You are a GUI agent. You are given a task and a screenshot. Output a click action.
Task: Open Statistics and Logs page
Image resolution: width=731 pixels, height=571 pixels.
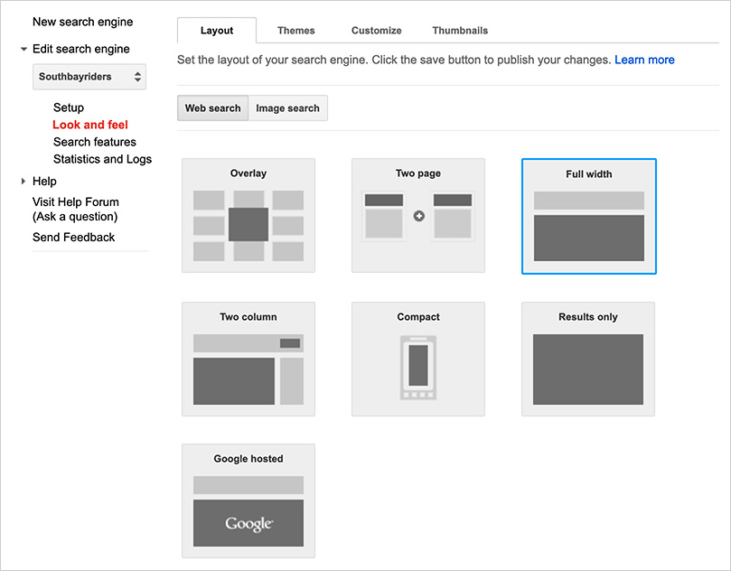(x=102, y=159)
